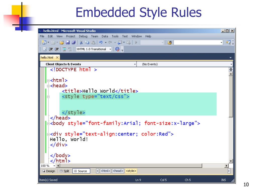Click the horizontal scrollbar left arrow

pyautogui.click(x=58, y=166)
